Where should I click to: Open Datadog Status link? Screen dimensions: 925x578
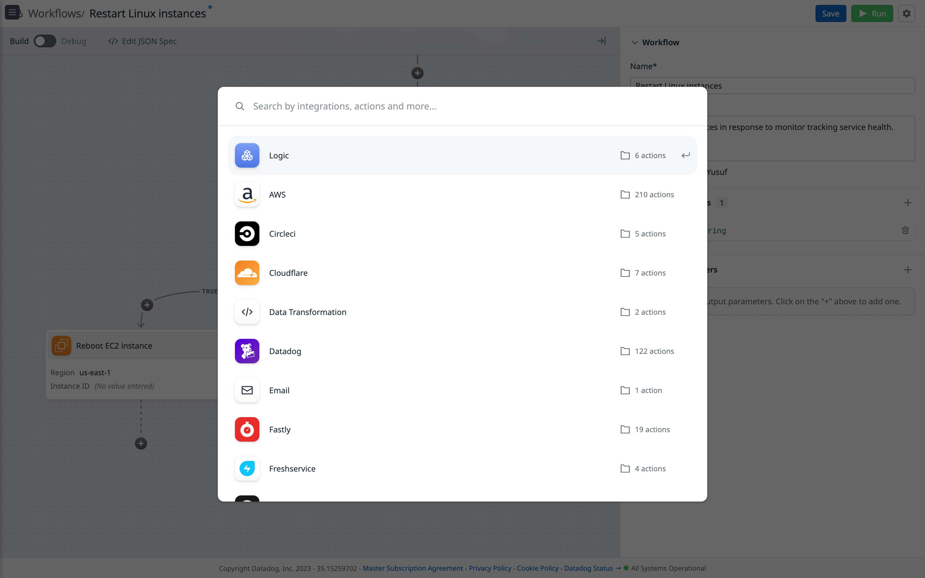click(592, 568)
